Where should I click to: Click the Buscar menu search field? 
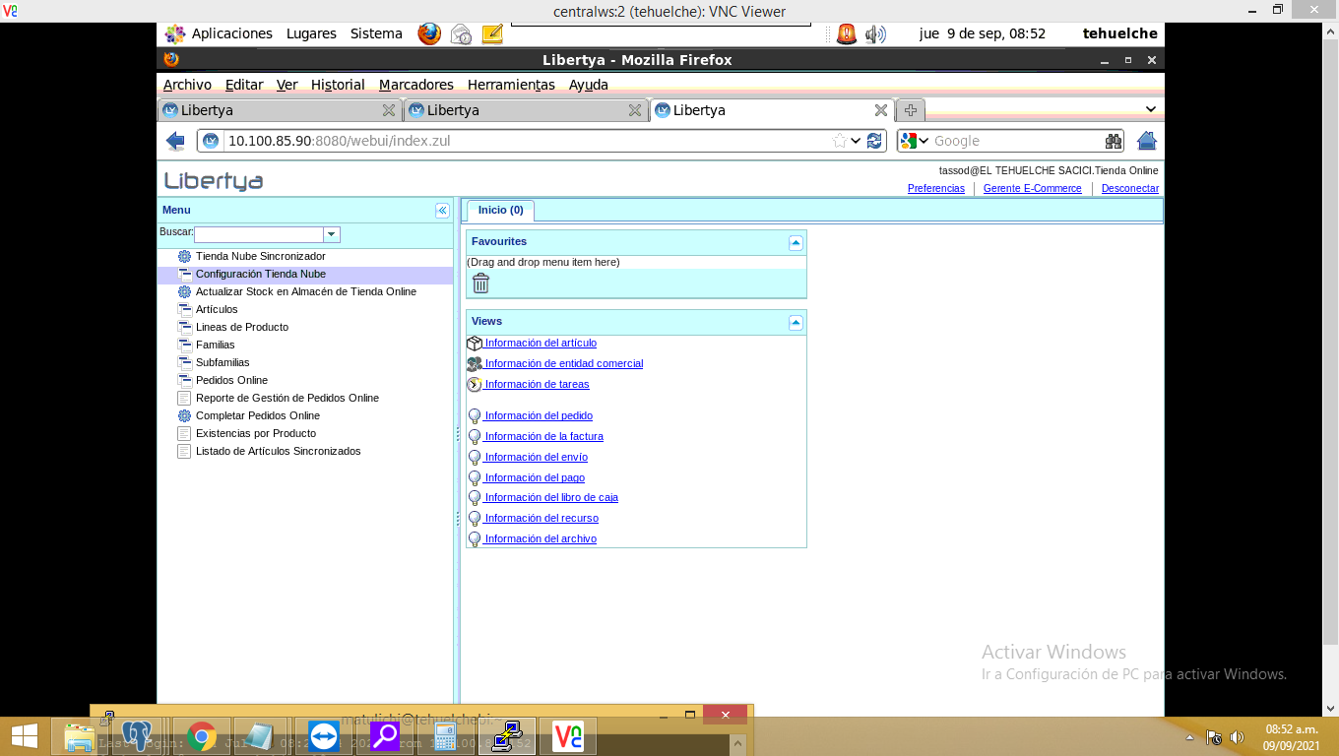click(x=259, y=234)
